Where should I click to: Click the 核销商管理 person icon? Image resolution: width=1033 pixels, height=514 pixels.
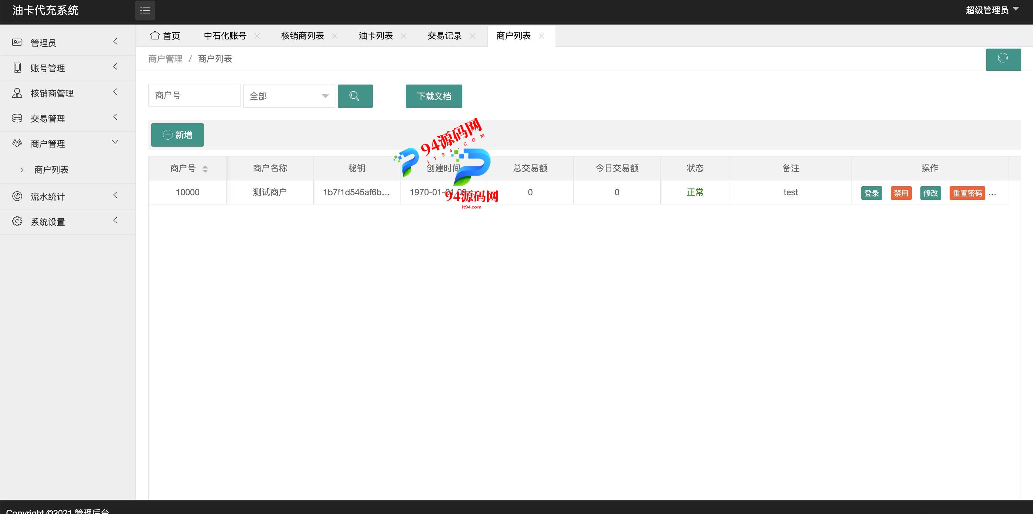pyautogui.click(x=17, y=93)
